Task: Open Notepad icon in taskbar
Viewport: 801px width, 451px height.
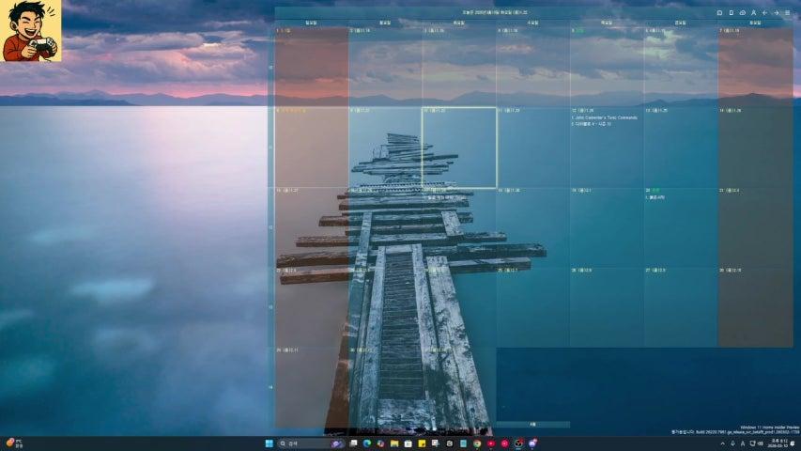Action: pyautogui.click(x=463, y=443)
